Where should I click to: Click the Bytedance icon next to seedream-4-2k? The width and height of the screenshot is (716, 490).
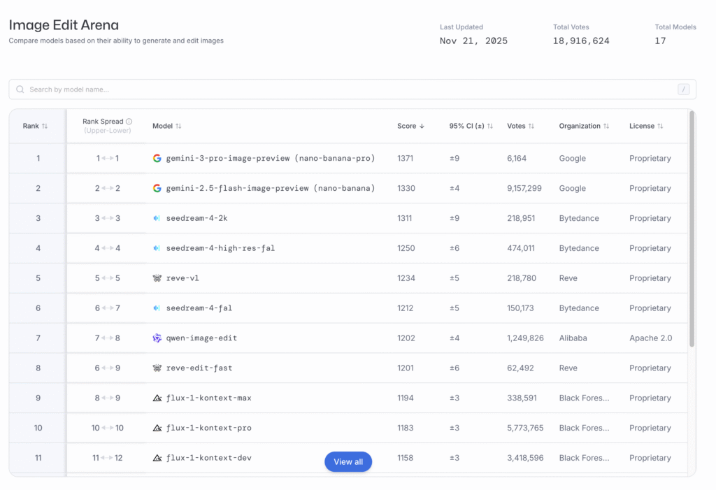point(157,219)
